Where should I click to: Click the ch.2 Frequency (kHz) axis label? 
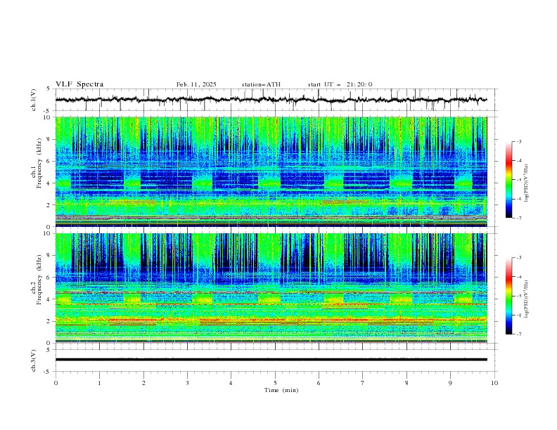(37, 280)
